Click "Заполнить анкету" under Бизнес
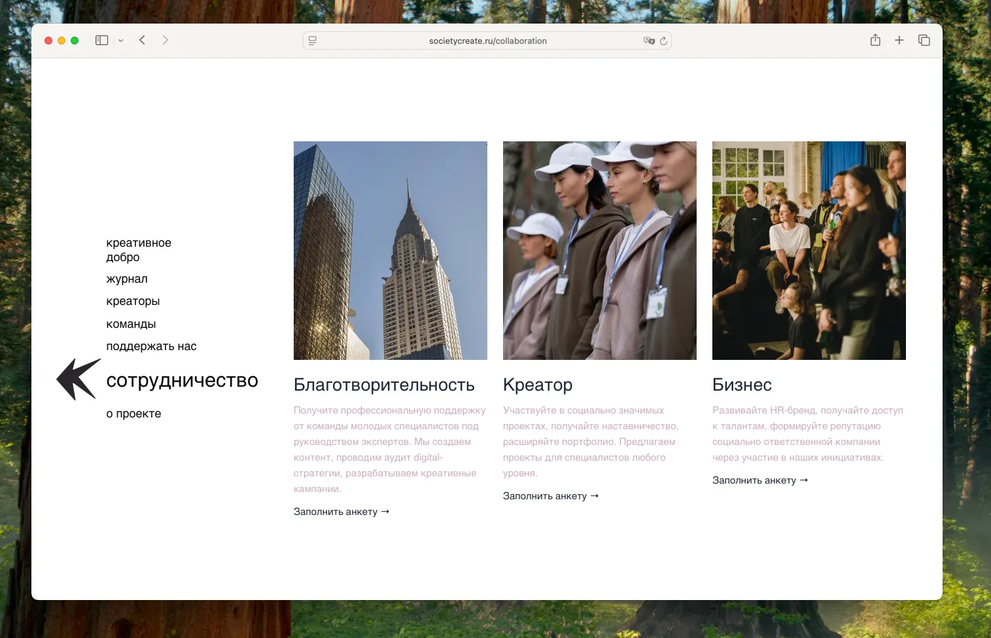Viewport: 991px width, 638px height. tap(760, 480)
